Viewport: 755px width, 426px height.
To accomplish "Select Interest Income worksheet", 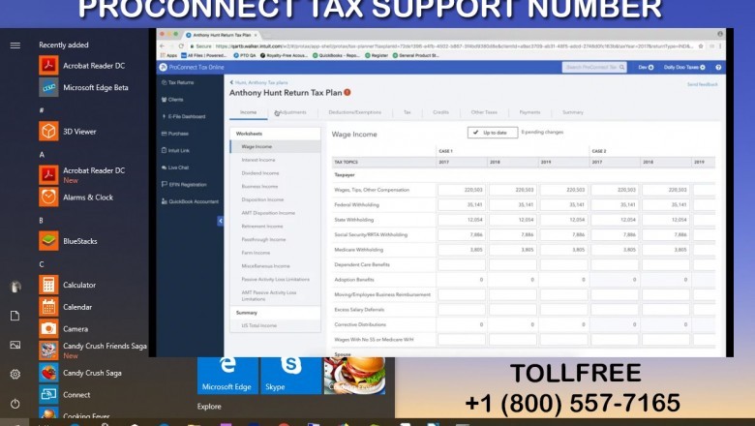I will (258, 160).
